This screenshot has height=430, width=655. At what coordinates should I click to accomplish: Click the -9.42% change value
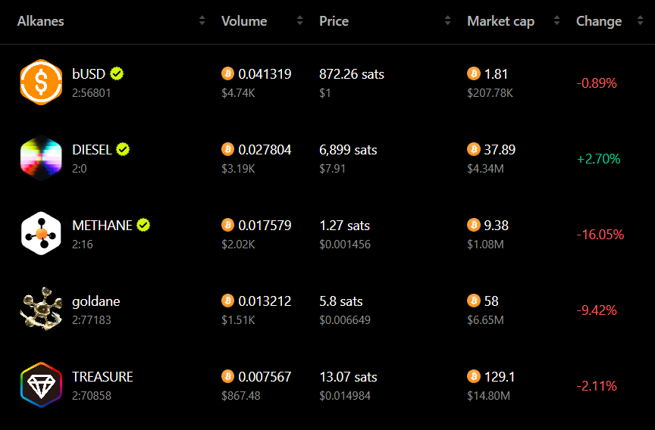click(x=597, y=310)
